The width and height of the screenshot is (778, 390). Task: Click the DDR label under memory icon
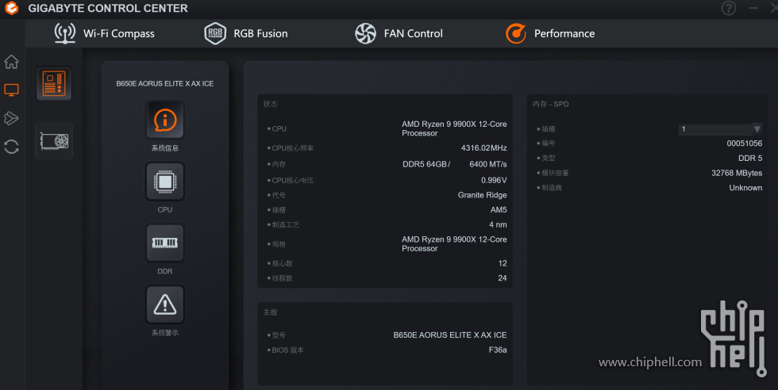tap(165, 271)
